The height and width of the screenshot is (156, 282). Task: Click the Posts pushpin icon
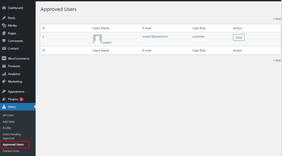pos(4,18)
